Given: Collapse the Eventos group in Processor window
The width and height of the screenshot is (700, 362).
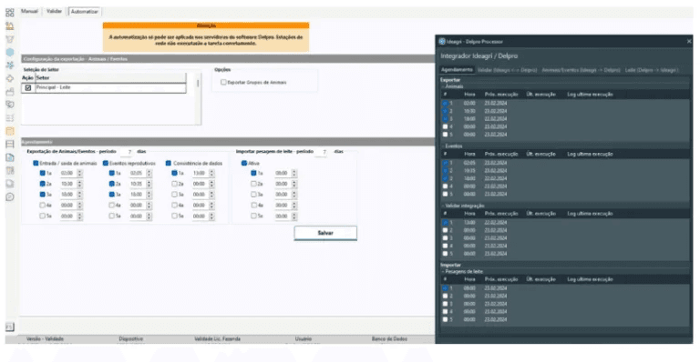Looking at the screenshot, I should click(x=443, y=146).
